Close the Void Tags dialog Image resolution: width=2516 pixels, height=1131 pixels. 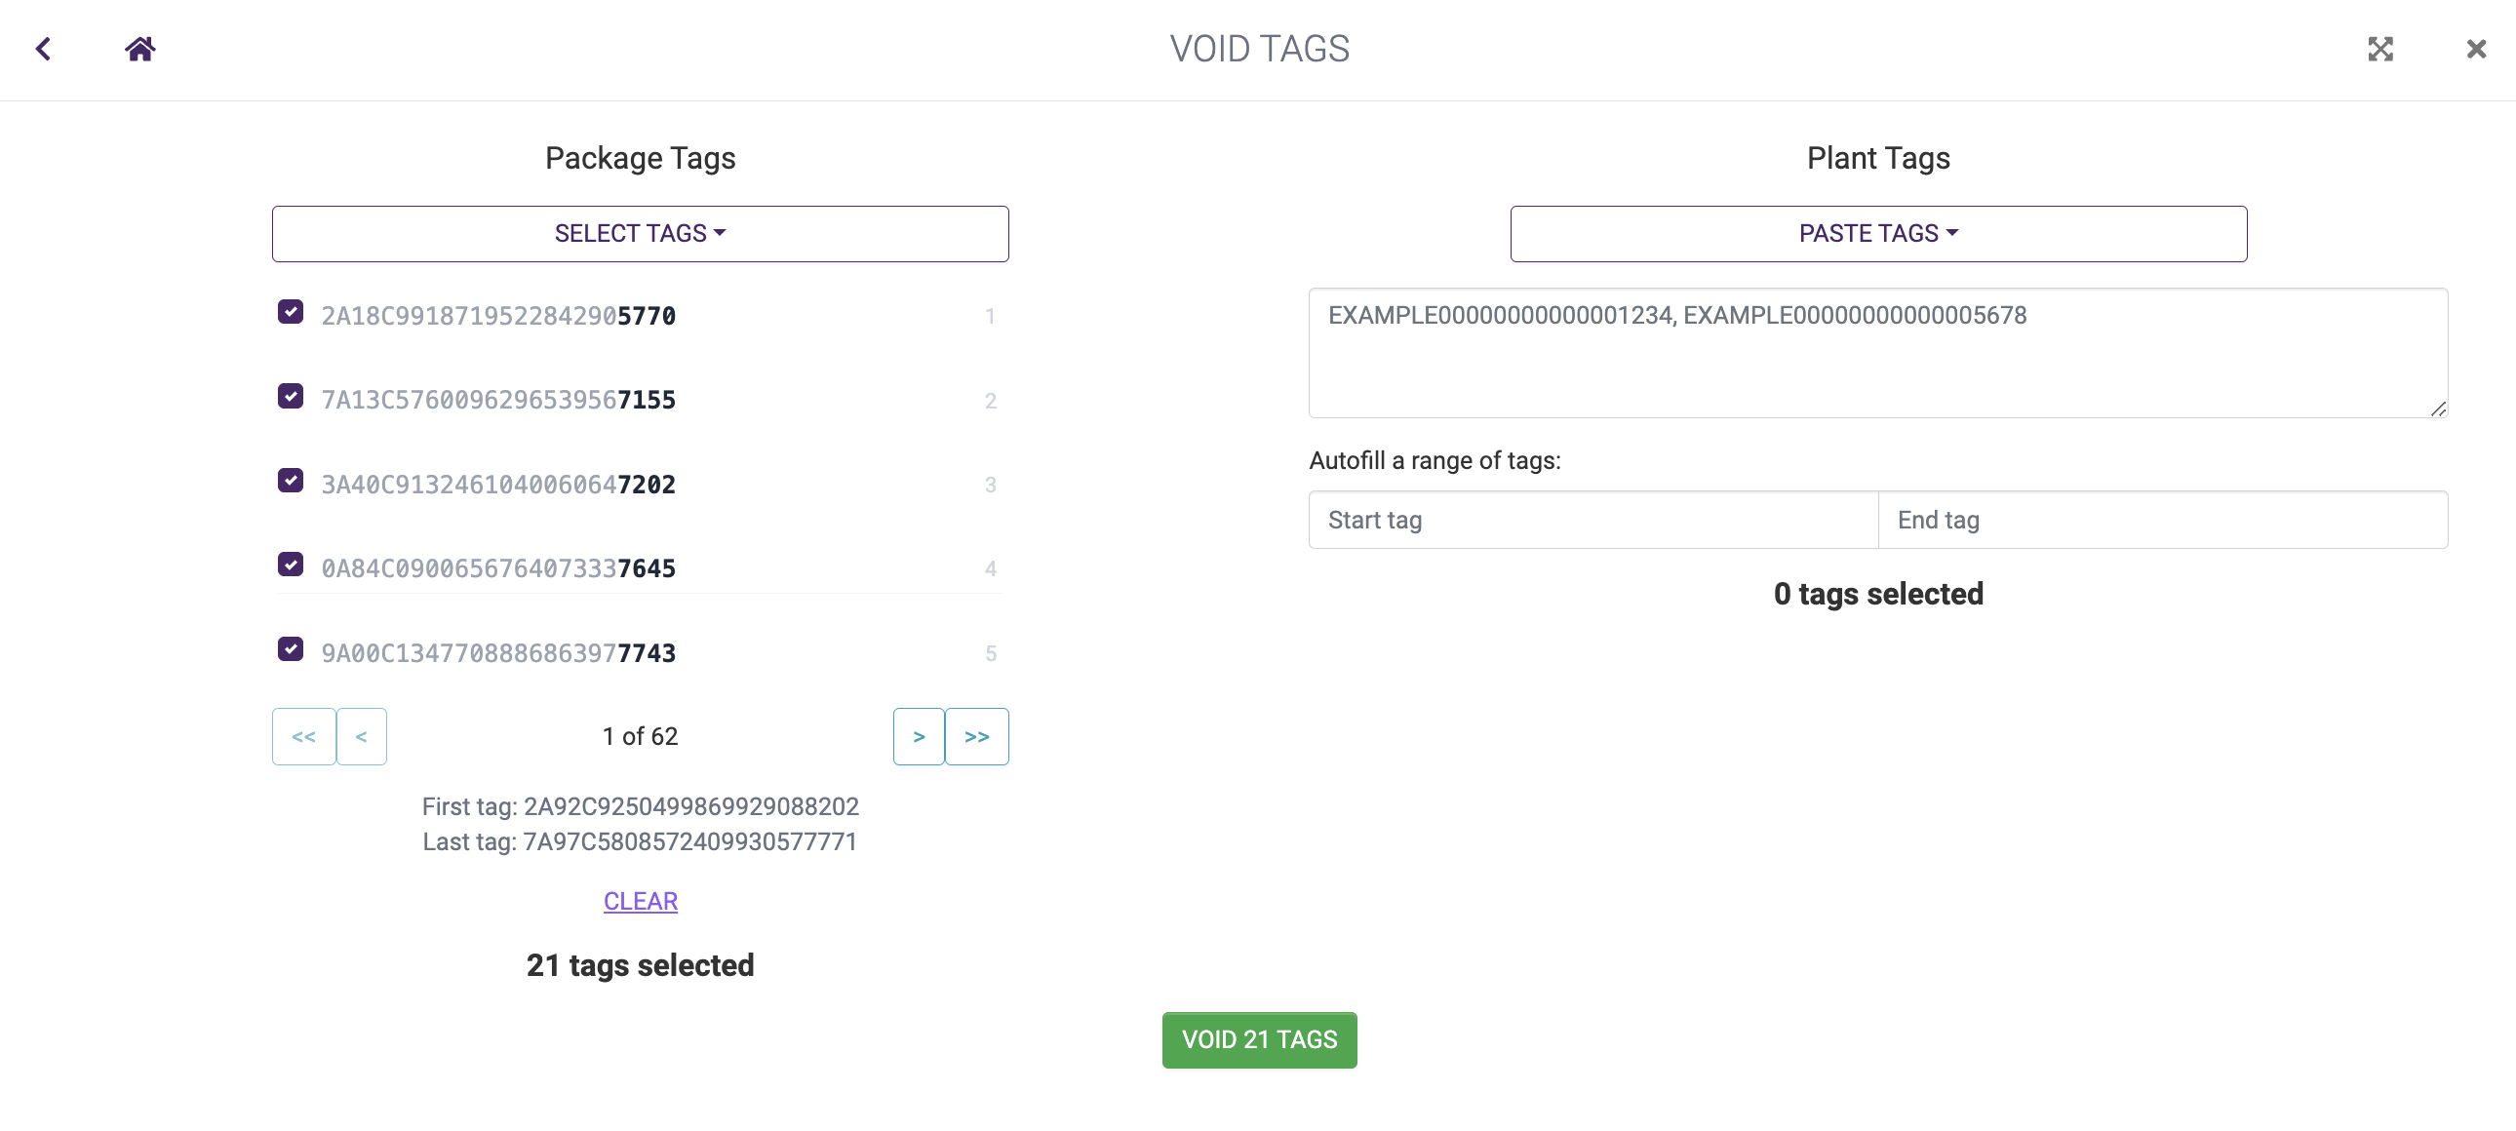tap(2475, 49)
